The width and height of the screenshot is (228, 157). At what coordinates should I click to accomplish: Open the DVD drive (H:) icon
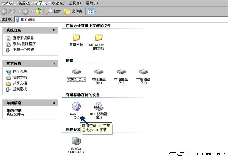click(99, 107)
